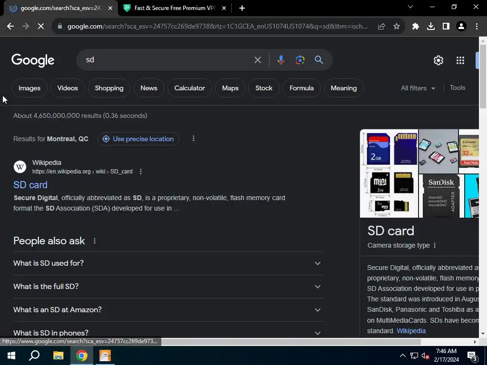Open Google quick settings gear
487x365 pixels.
[438, 60]
